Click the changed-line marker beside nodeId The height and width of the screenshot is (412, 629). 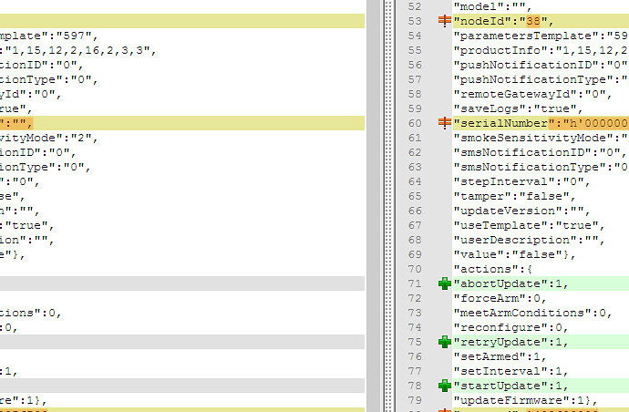pyautogui.click(x=444, y=21)
